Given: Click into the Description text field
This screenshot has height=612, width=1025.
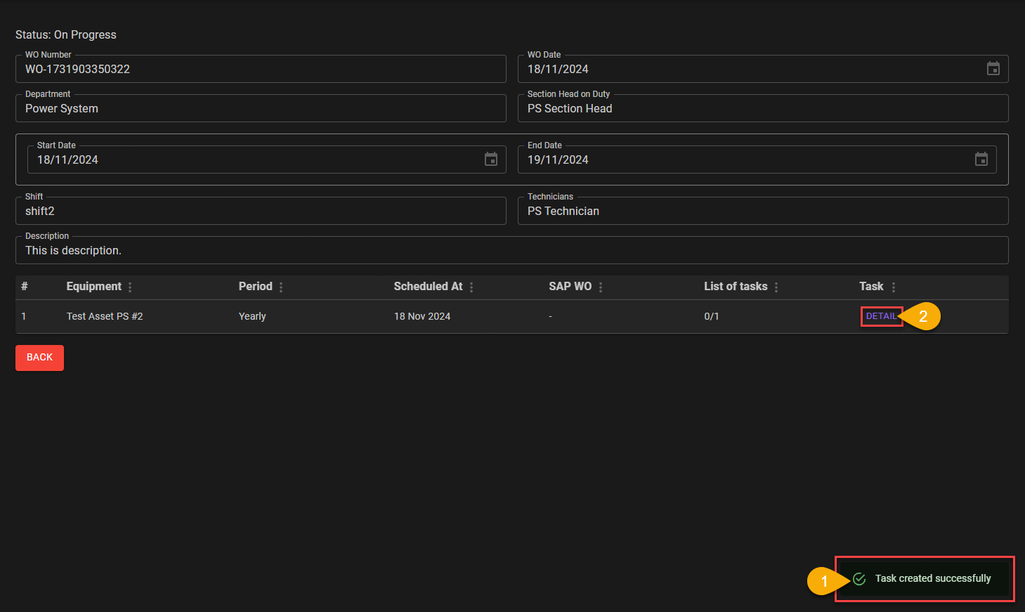Looking at the screenshot, I should pyautogui.click(x=511, y=251).
